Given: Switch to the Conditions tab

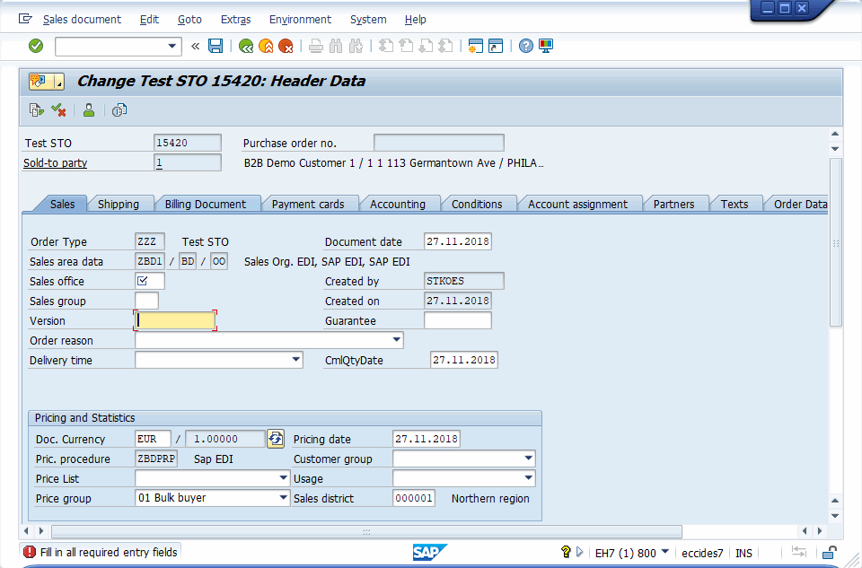Looking at the screenshot, I should point(477,204).
